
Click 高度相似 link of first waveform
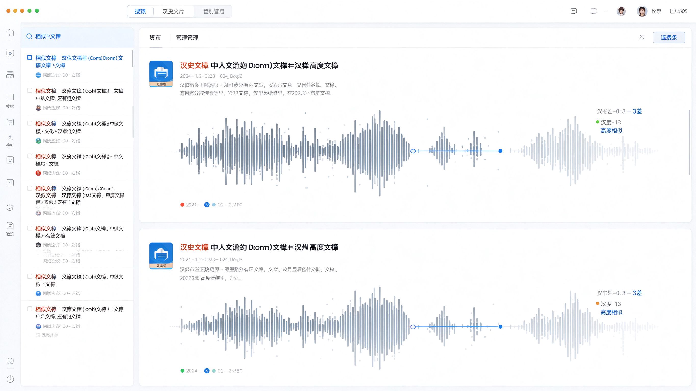click(611, 131)
